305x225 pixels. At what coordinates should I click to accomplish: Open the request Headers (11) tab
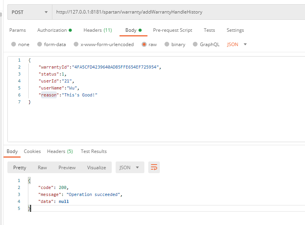point(97,30)
